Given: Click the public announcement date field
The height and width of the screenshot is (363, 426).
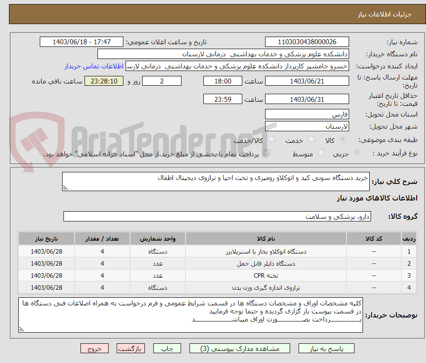Looking at the screenshot, I should (81, 42).
